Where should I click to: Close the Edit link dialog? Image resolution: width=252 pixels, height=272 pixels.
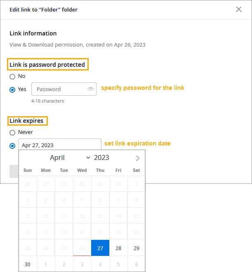pos(238,9)
